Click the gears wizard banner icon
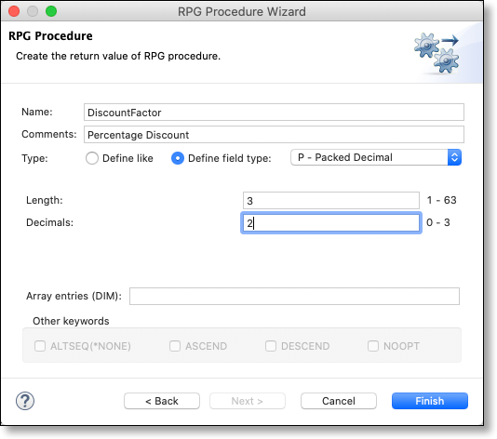Image resolution: width=497 pixels, height=439 pixels. click(x=437, y=53)
